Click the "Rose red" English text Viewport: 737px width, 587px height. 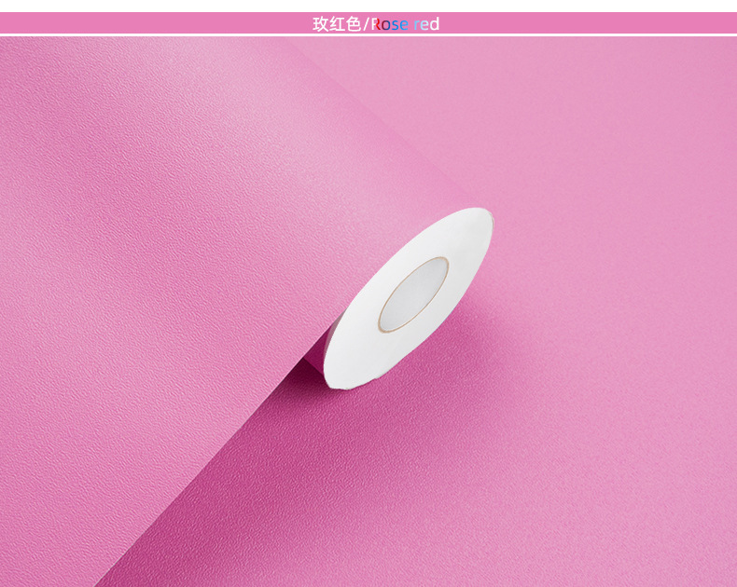click(405, 24)
